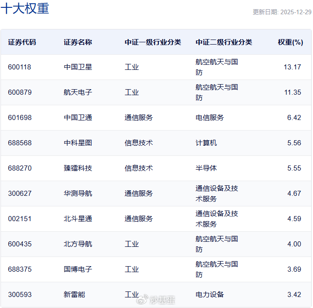The image size is (313, 308).
Task: Click 半导体 industry cell
Action: [x=206, y=168]
